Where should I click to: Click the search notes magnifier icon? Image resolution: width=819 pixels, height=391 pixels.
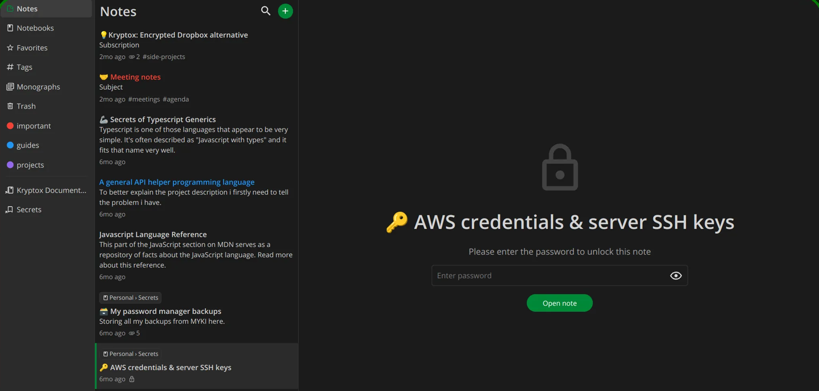pyautogui.click(x=265, y=11)
